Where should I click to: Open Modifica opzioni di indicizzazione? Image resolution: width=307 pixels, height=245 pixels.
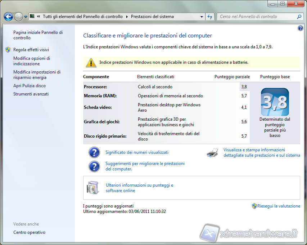click(32, 61)
